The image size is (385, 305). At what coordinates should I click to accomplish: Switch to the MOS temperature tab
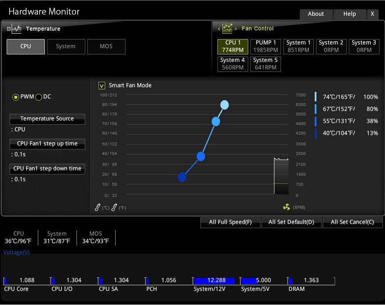tap(106, 47)
